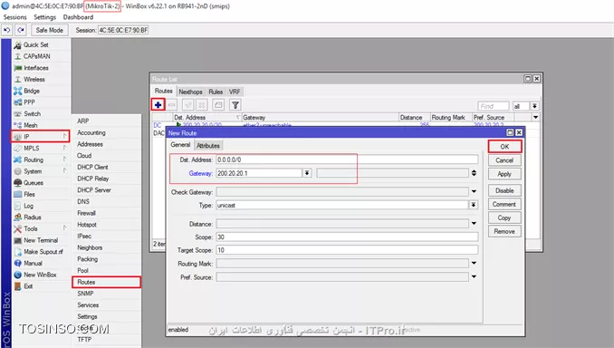Select Firewall in the IP submenu
Image resolution: width=614 pixels, height=348 pixels.
tap(107, 213)
